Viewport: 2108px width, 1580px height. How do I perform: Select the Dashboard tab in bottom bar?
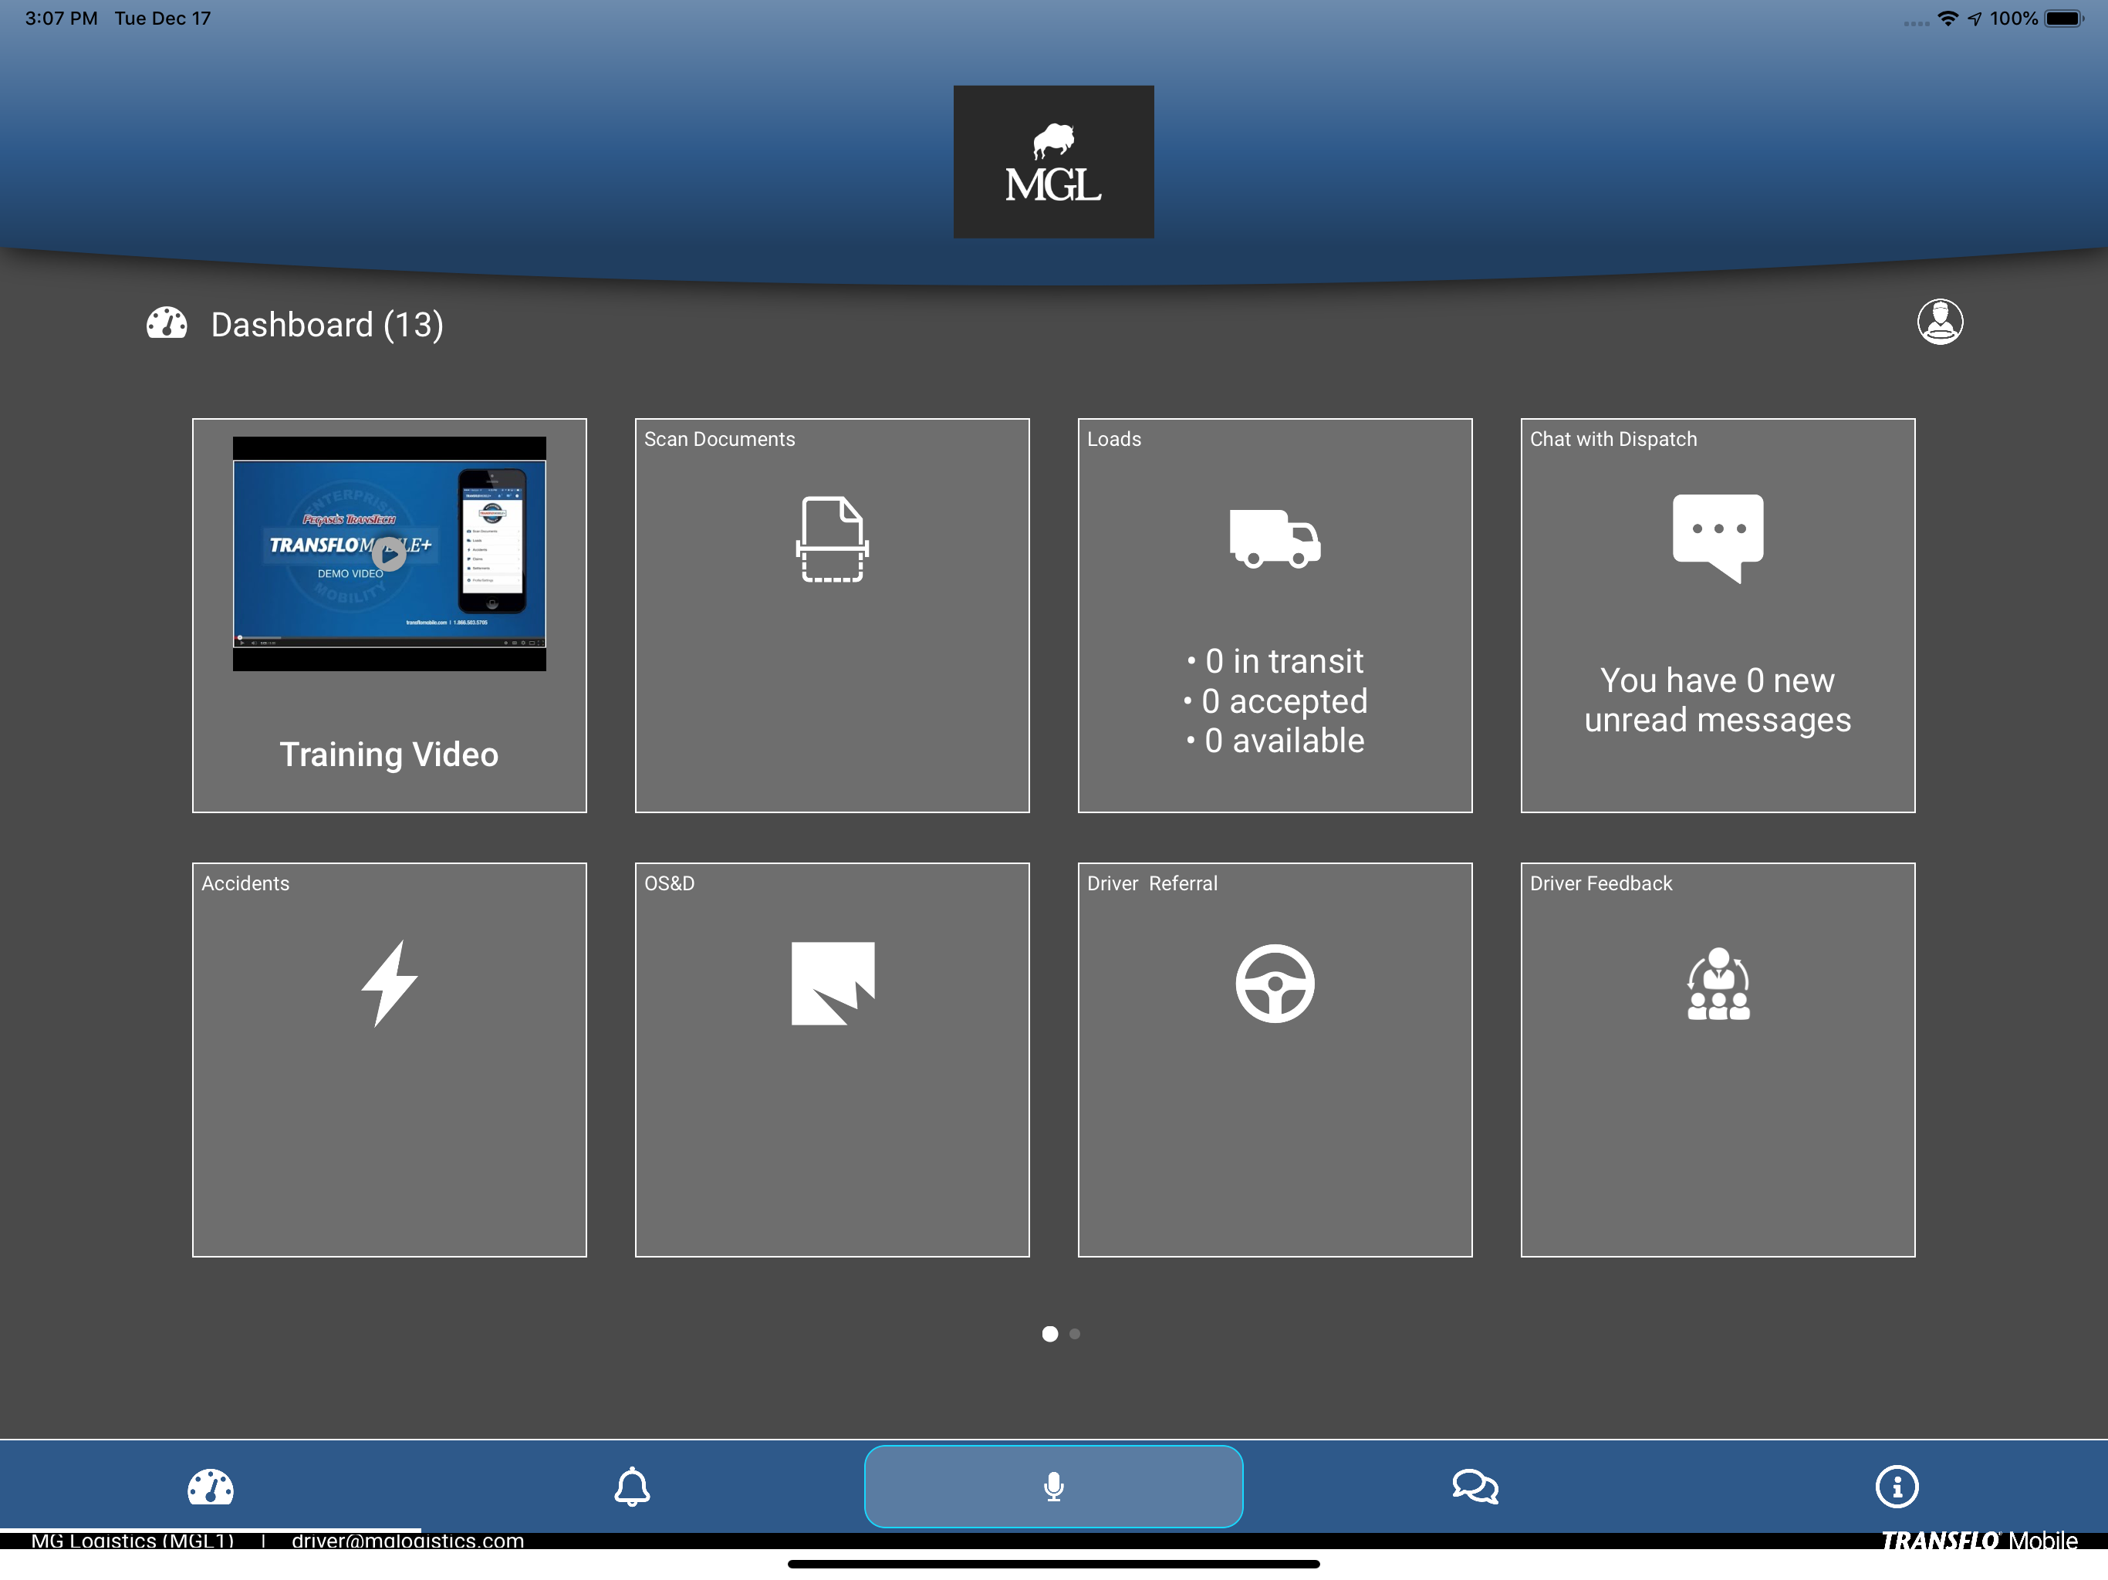(211, 1487)
